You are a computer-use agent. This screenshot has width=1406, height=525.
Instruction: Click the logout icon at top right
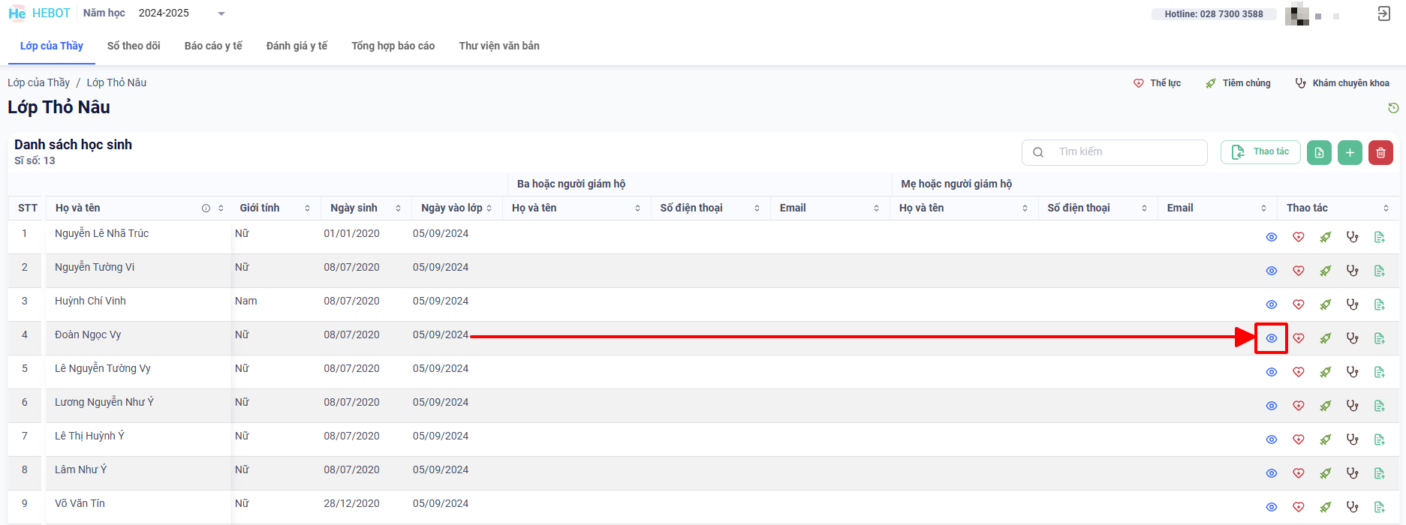[x=1384, y=13]
